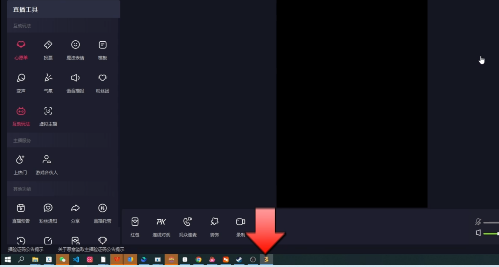Open Windows taskbar search
Image resolution: width=499 pixels, height=267 pixels.
21,260
